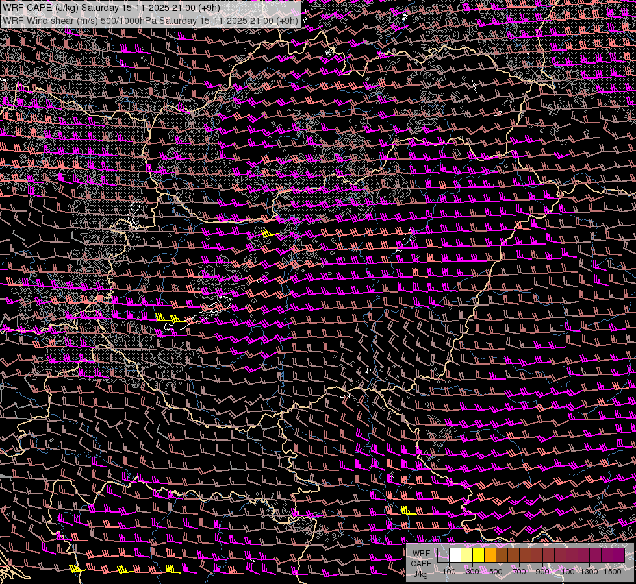Click the orange swatch in the legend
636x584 pixels.
(490, 555)
